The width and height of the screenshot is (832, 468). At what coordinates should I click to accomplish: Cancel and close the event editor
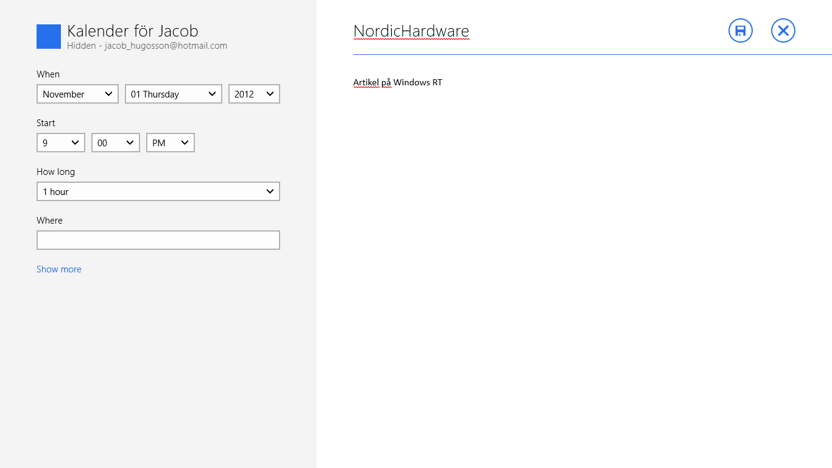click(x=783, y=30)
